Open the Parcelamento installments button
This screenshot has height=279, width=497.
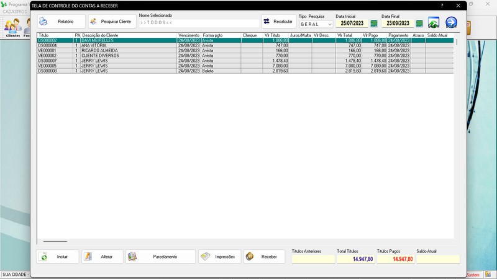(x=161, y=257)
